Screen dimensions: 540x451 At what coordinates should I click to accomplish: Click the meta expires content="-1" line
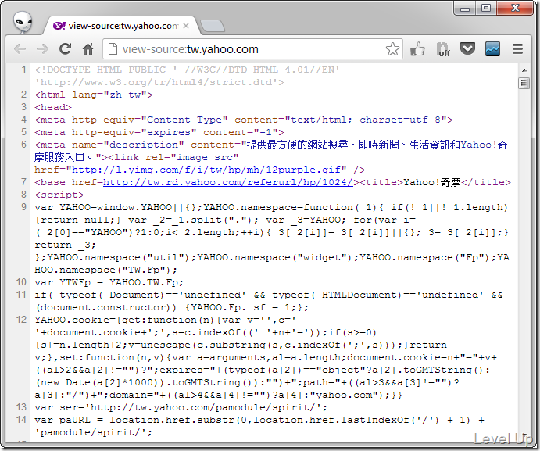point(159,132)
